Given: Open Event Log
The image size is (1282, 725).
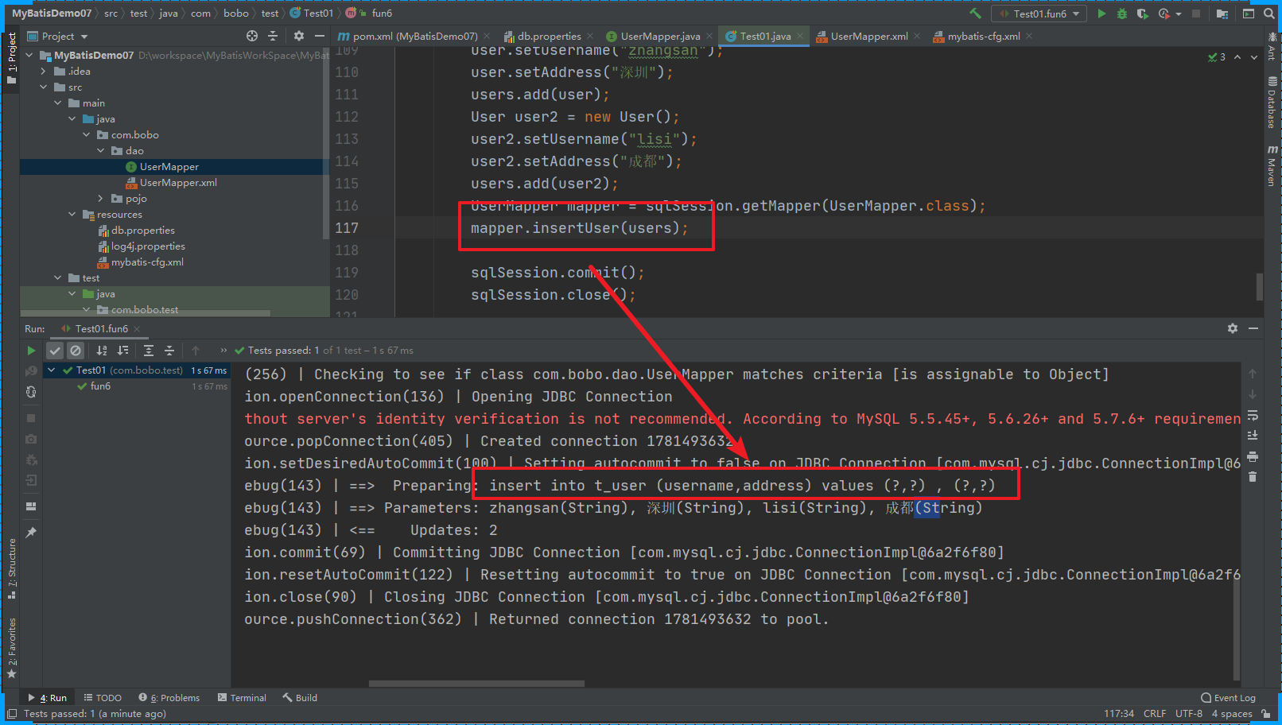Looking at the screenshot, I should [x=1229, y=698].
